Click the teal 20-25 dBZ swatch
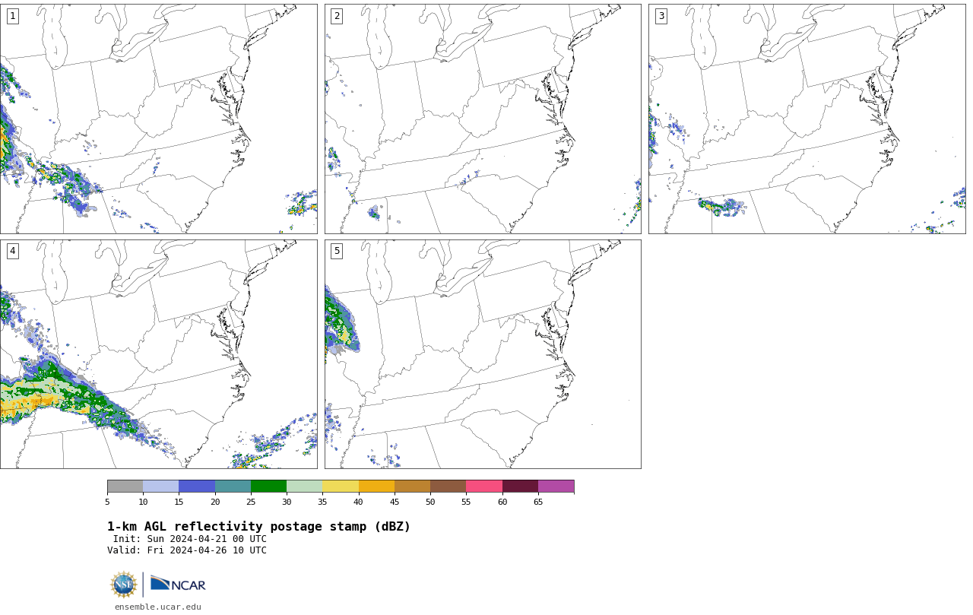This screenshot has height=615, width=973. pyautogui.click(x=233, y=487)
